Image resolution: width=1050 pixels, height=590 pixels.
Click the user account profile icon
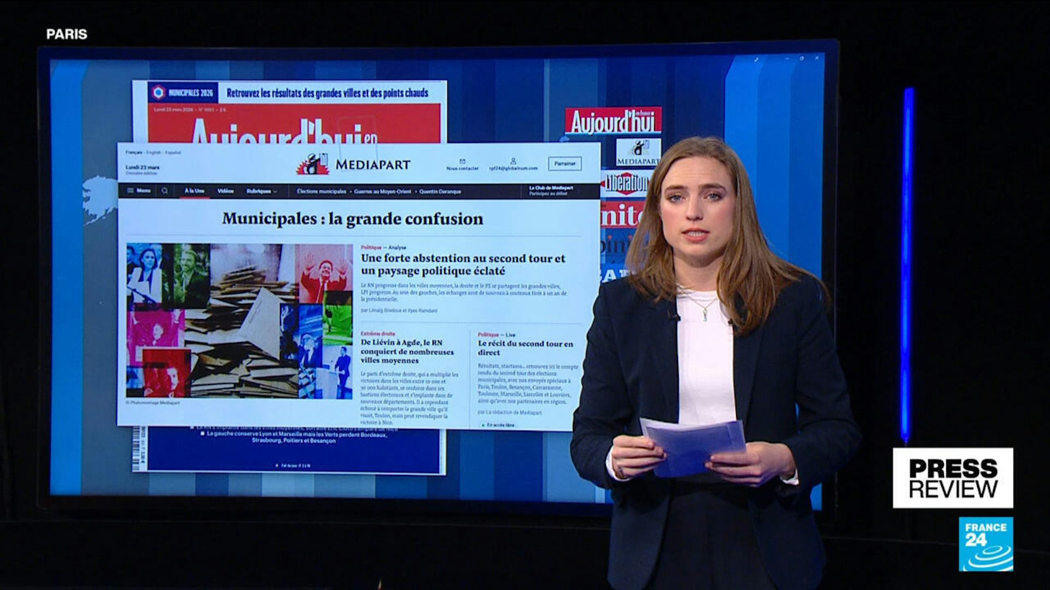[x=513, y=161]
